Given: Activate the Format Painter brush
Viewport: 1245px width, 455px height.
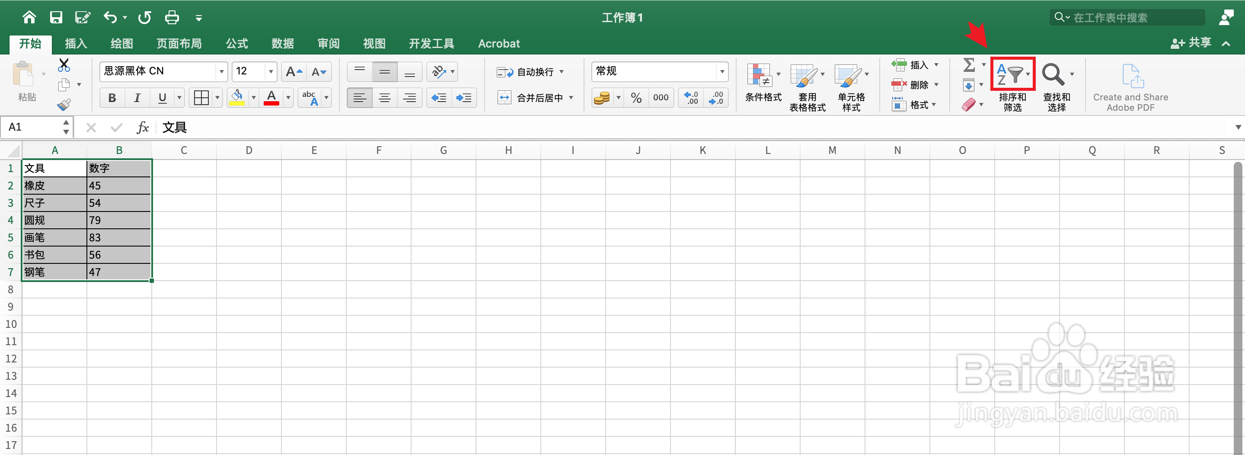Looking at the screenshot, I should (64, 104).
